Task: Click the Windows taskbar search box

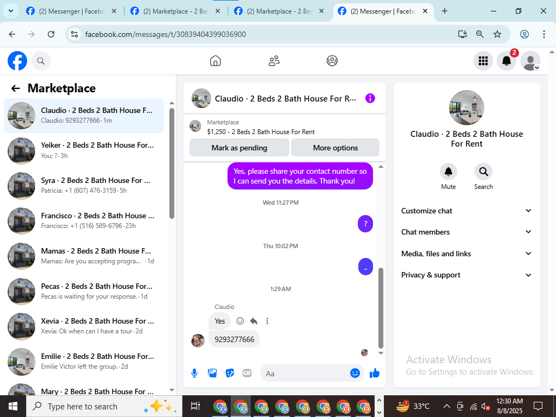Action: click(x=104, y=406)
